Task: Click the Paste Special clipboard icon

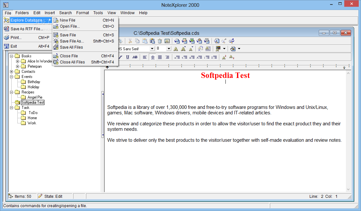Action: [x=152, y=41]
